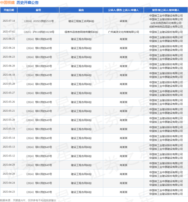Click the 中国核建 company name in the title
This screenshot has height=202, width=188.
pos(8,3)
